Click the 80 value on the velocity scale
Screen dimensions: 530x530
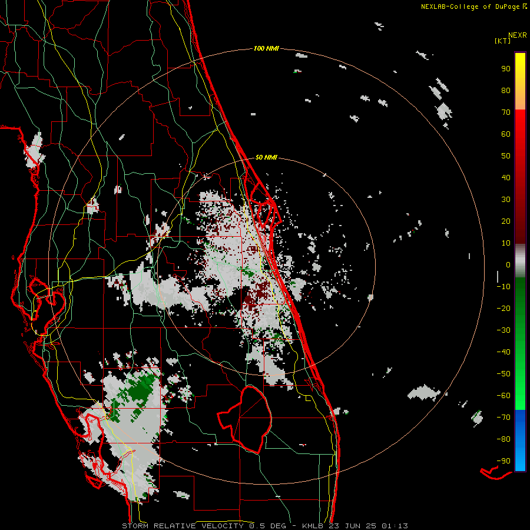click(506, 91)
